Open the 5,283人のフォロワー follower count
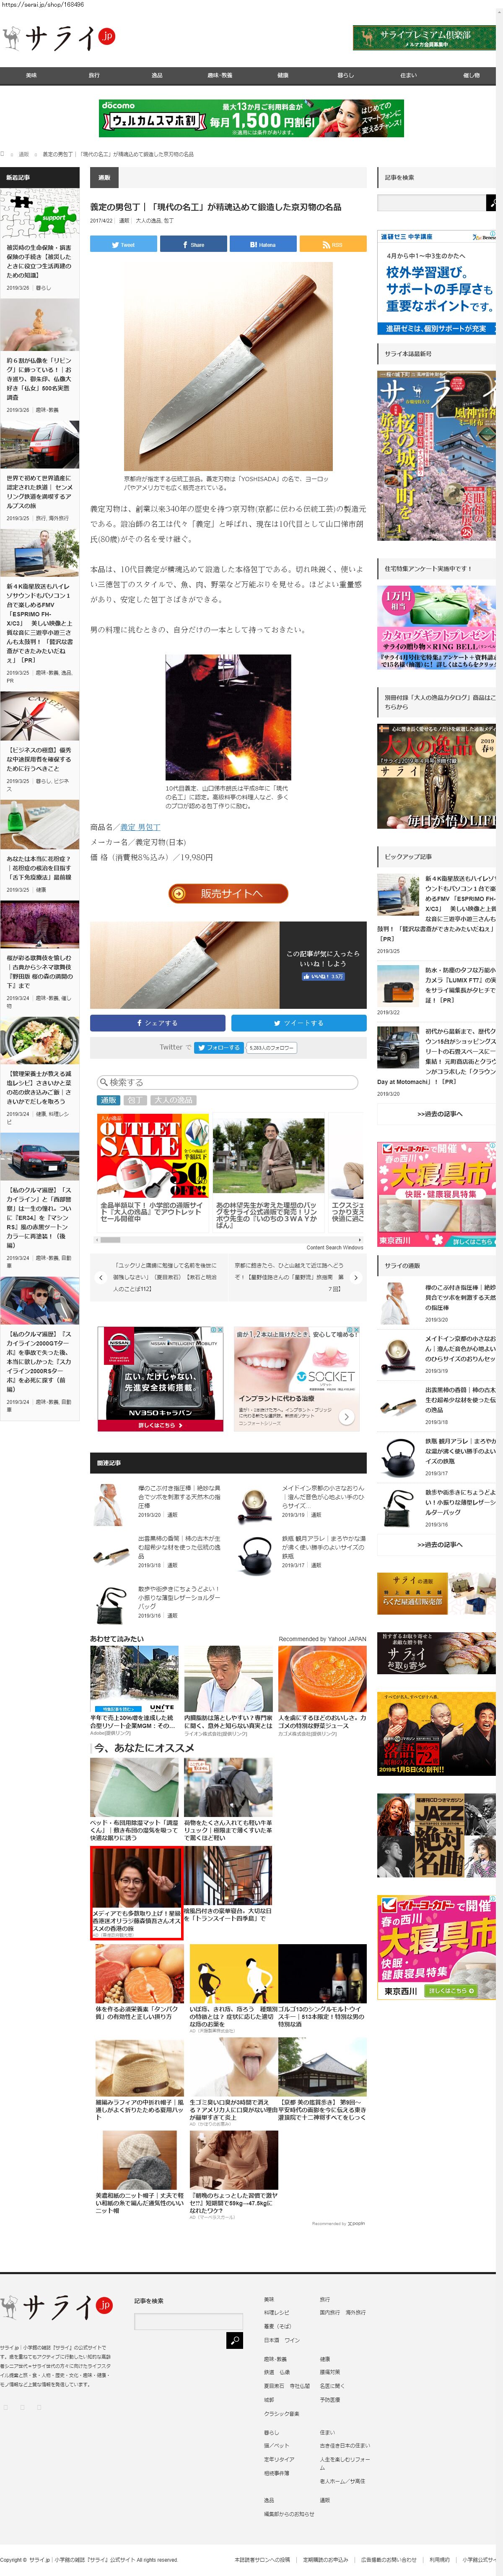 point(272,1048)
